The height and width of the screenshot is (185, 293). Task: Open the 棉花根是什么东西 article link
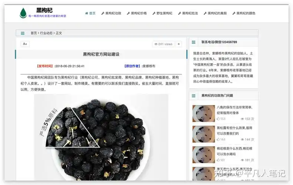coord(234,151)
